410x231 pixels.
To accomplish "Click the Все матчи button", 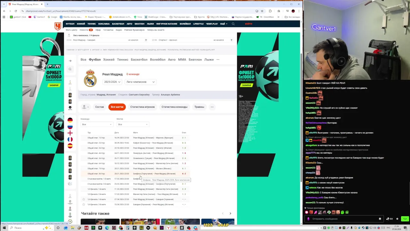I will coord(117,107).
